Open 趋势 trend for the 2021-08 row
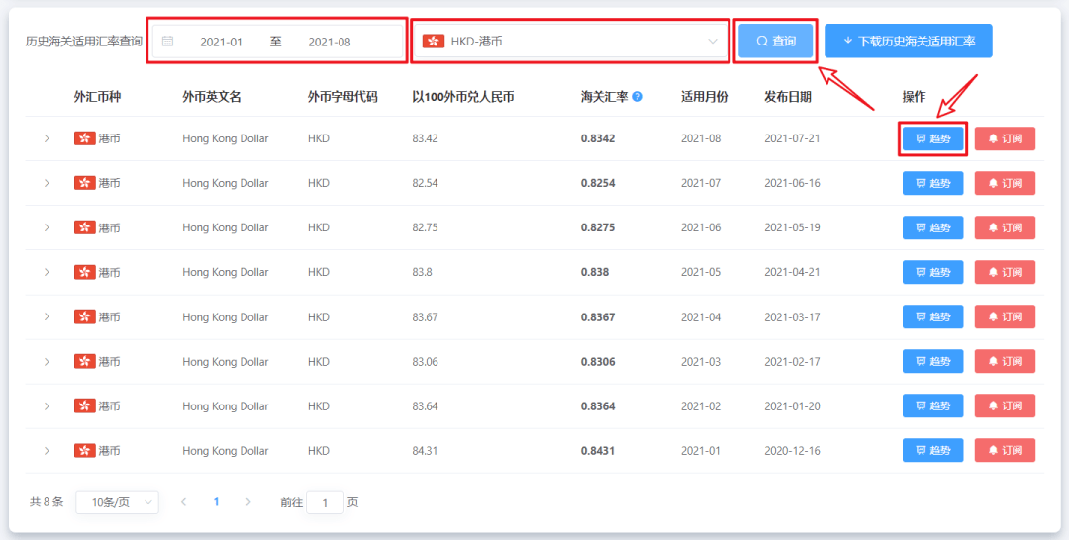Viewport: 1069px width, 540px height. (932, 138)
